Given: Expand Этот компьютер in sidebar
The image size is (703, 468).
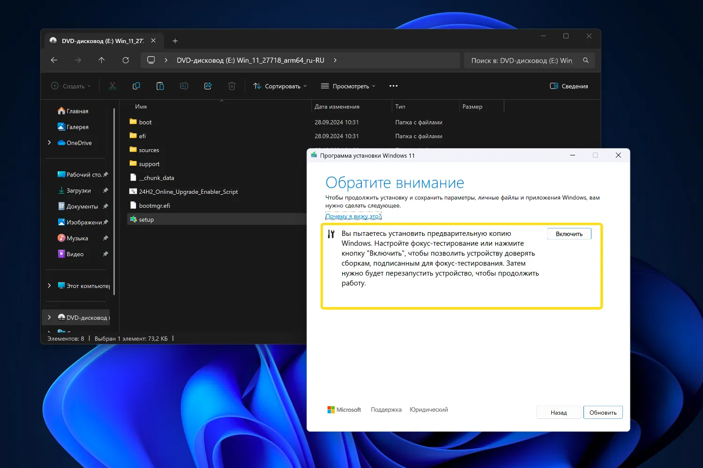Looking at the screenshot, I should coord(49,285).
